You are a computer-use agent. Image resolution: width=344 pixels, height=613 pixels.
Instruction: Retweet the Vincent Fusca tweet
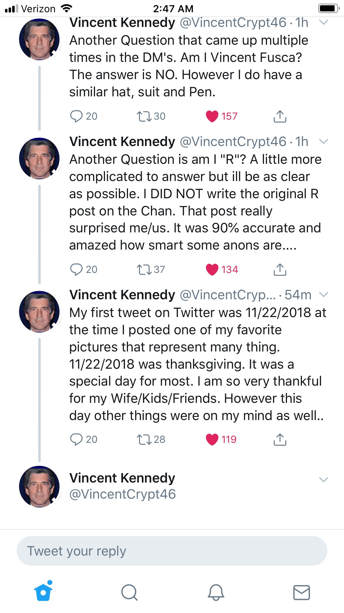coord(144,116)
